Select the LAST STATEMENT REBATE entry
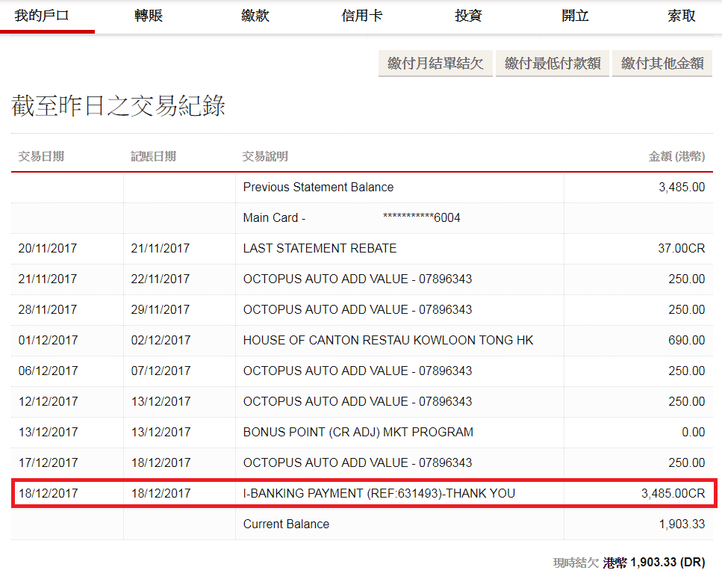 pyautogui.click(x=320, y=248)
